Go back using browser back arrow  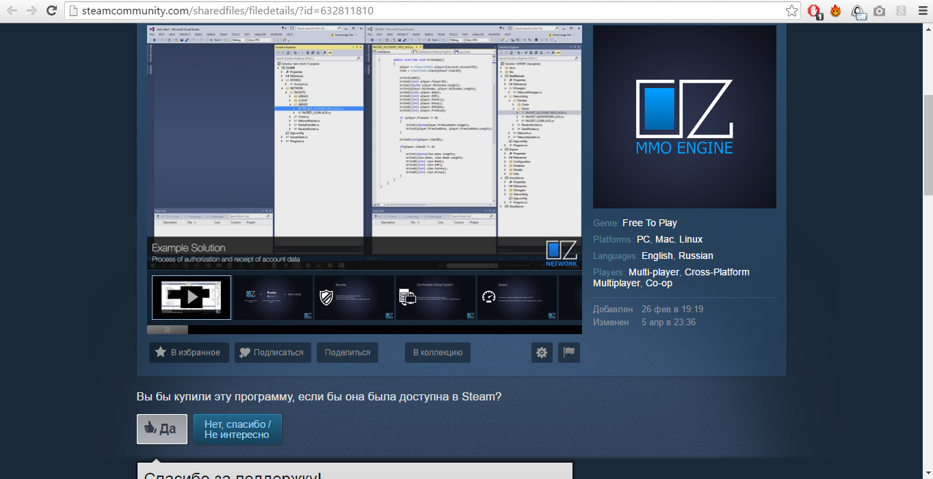click(12, 11)
